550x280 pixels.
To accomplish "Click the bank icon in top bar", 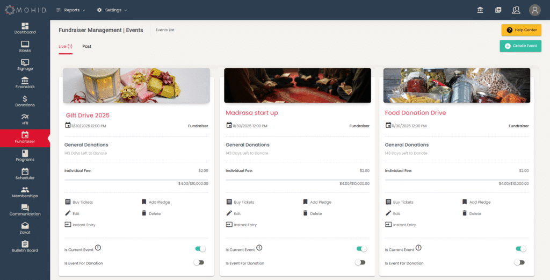I will coord(480,10).
